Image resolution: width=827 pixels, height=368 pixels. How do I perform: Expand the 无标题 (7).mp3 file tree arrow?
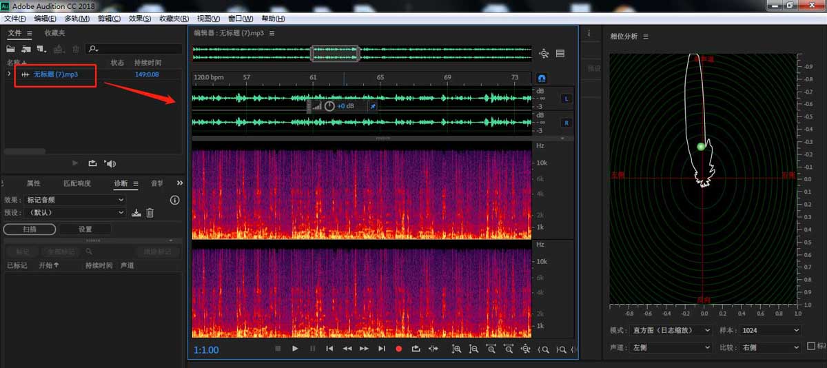[x=9, y=74]
